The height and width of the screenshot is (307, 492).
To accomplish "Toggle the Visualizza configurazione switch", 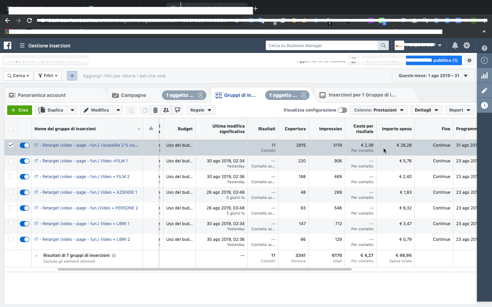I will click(x=342, y=110).
